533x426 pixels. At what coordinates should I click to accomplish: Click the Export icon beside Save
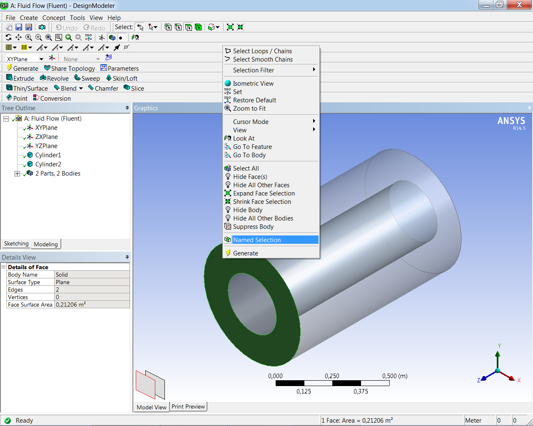coord(29,27)
